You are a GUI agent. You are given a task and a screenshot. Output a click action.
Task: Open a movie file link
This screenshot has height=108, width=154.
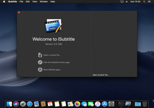pos(52,55)
